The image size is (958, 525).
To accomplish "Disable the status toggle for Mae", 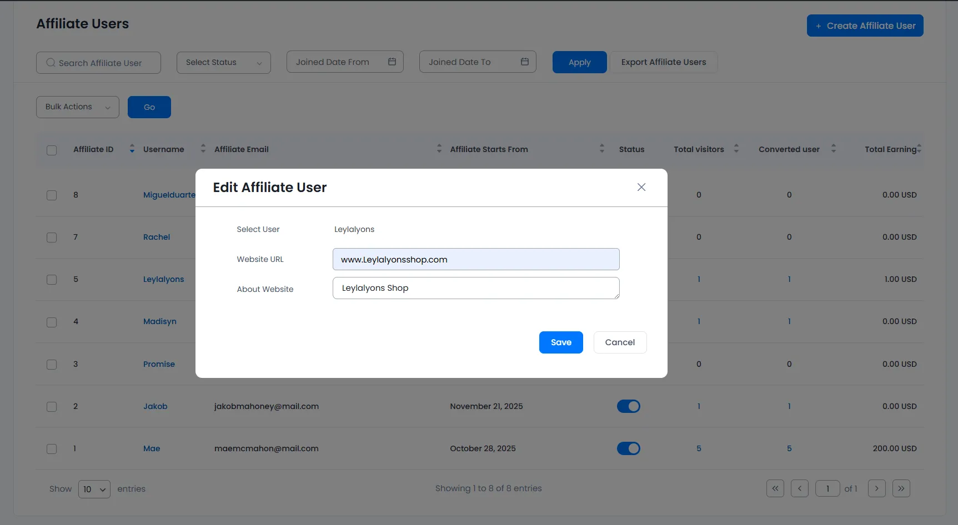I will point(628,448).
